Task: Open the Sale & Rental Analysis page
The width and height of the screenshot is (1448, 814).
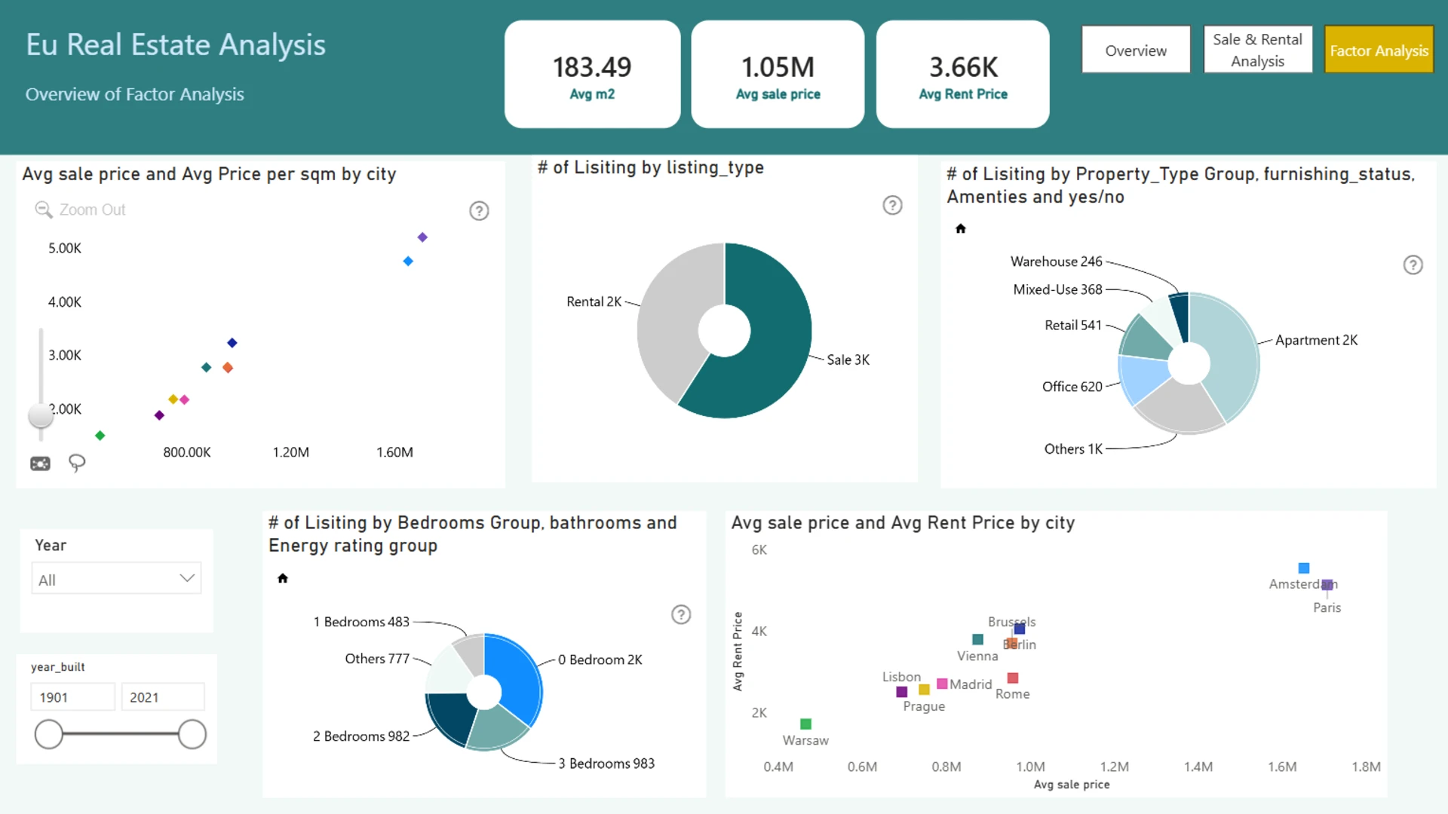Action: [1257, 50]
